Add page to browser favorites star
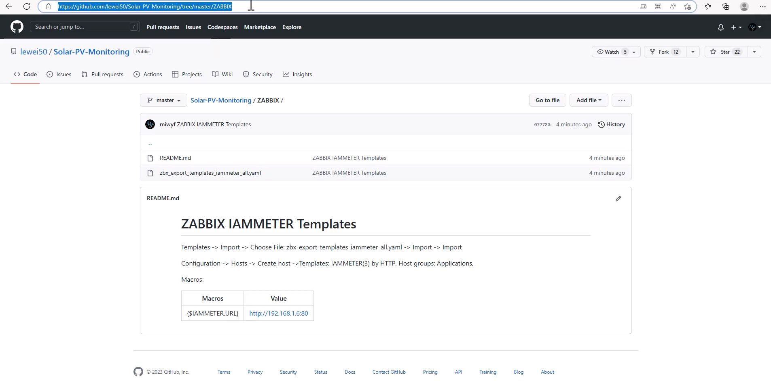This screenshot has height=387, width=771. pos(687,6)
